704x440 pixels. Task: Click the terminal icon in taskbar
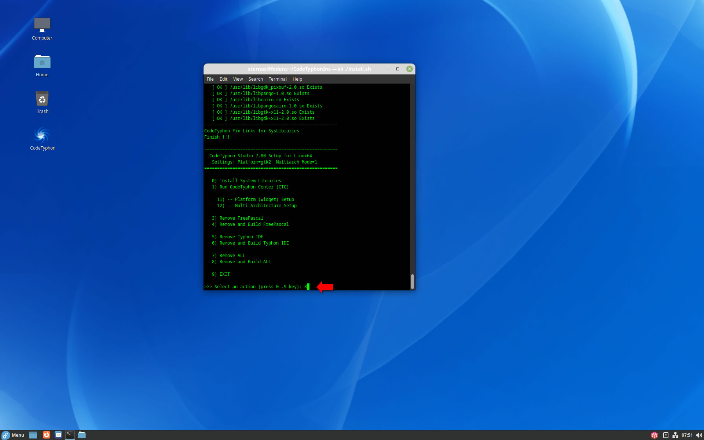point(70,435)
